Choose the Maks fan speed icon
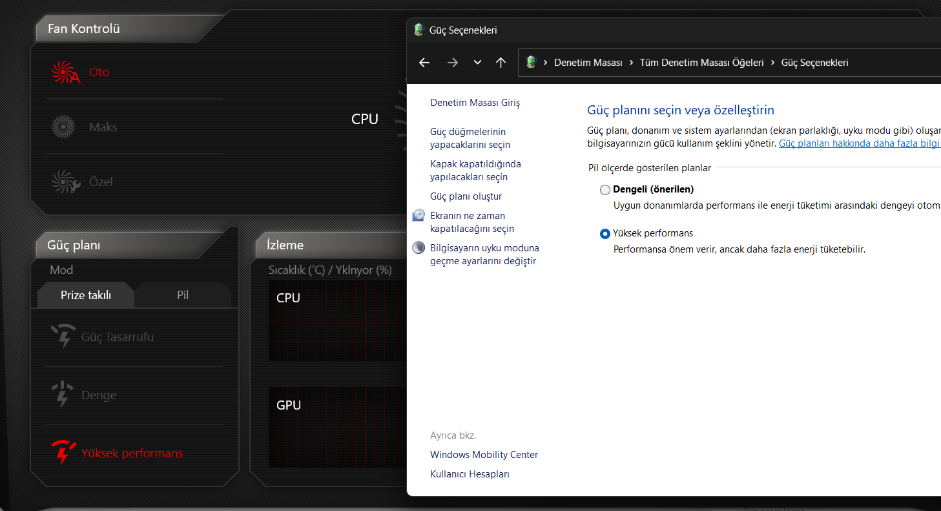The height and width of the screenshot is (511, 941). point(63,127)
